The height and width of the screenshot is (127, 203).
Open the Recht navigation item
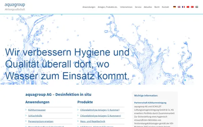pyautogui.click(x=157, y=7)
